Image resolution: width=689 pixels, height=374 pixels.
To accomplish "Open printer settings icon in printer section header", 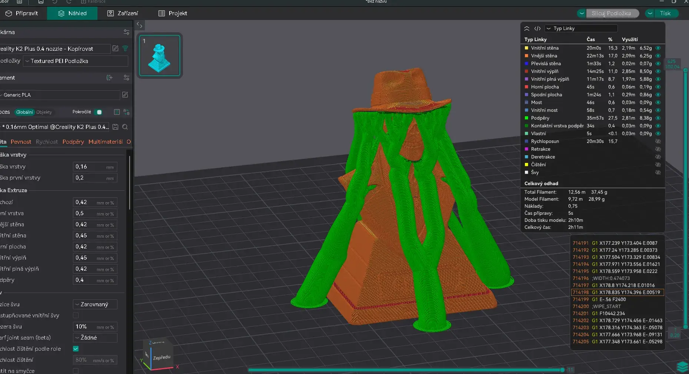I will [126, 32].
